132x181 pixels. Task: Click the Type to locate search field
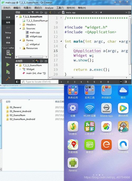(x=40, y=82)
